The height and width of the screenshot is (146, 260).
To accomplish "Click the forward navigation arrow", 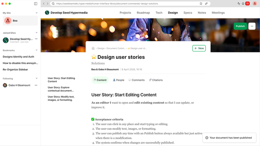I will [x=48, y=4].
